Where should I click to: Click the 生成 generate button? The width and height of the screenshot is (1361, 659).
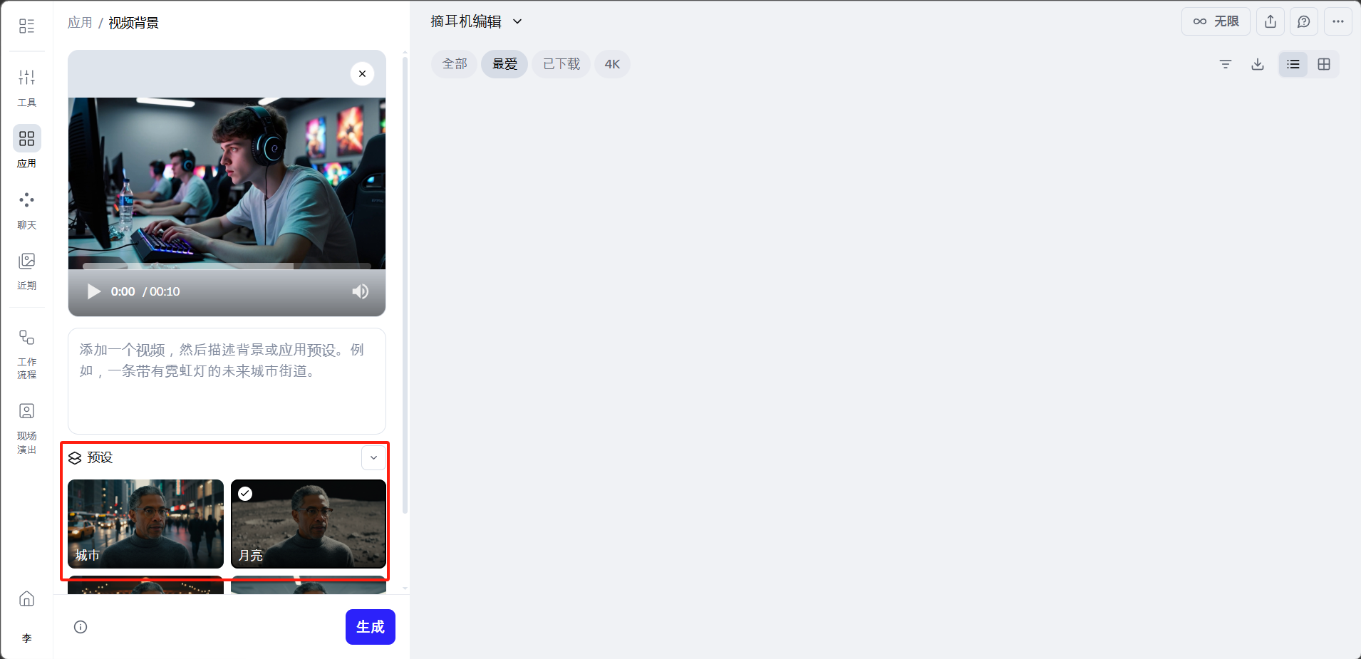click(x=371, y=627)
